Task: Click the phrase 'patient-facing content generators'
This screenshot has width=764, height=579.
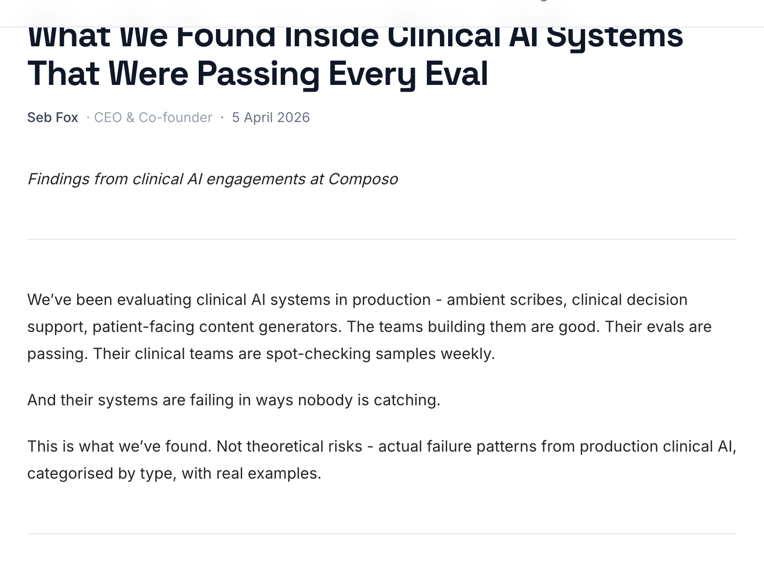Action: tap(217, 327)
